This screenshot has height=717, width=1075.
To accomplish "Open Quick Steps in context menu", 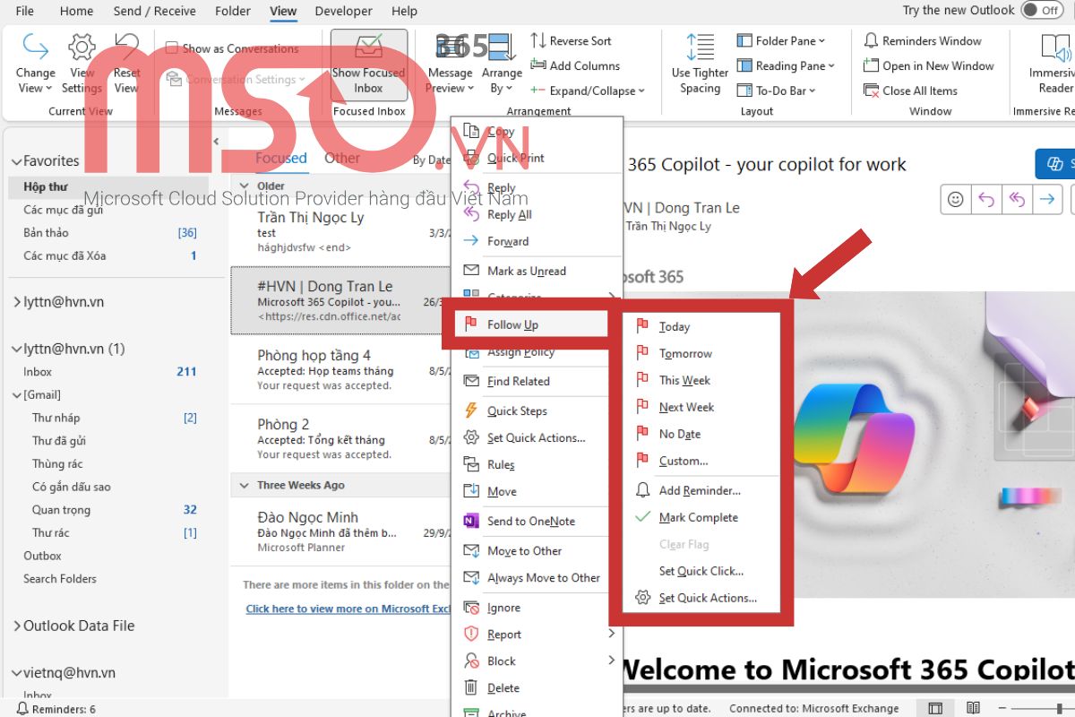I will 537,410.
